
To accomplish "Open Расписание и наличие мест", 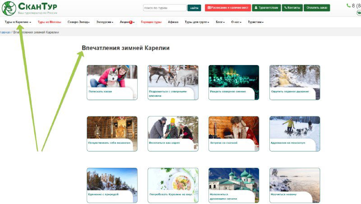I will [x=228, y=8].
